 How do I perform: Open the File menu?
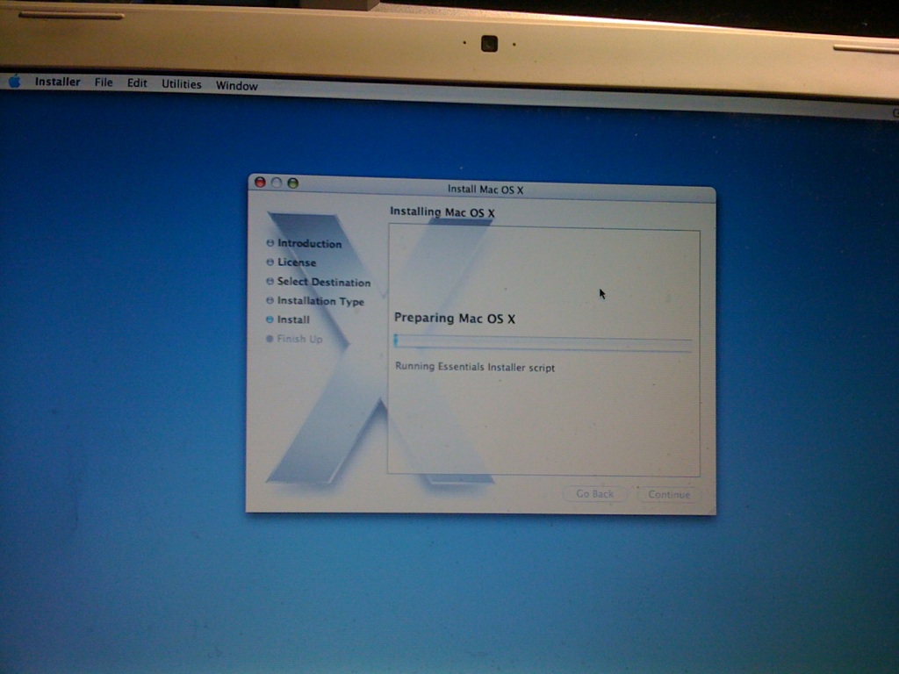pos(104,82)
